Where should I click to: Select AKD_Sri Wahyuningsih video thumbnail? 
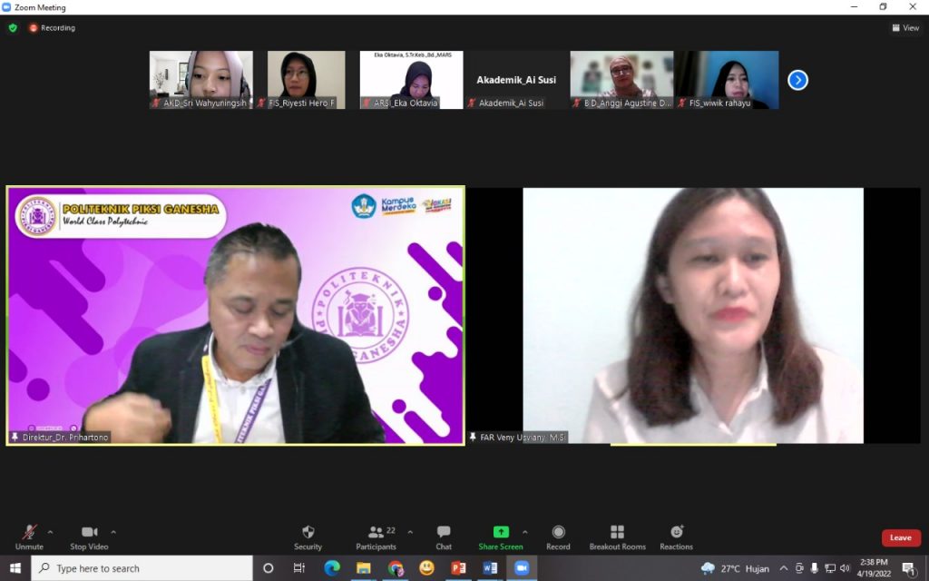(x=200, y=80)
